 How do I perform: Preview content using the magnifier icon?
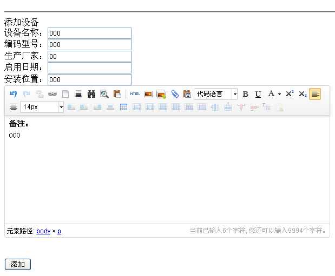[x=104, y=94]
